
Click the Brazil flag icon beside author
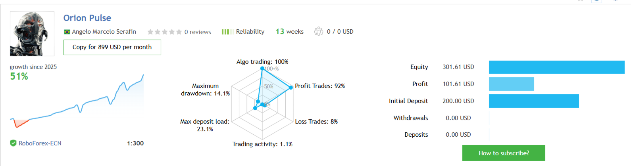tap(67, 32)
